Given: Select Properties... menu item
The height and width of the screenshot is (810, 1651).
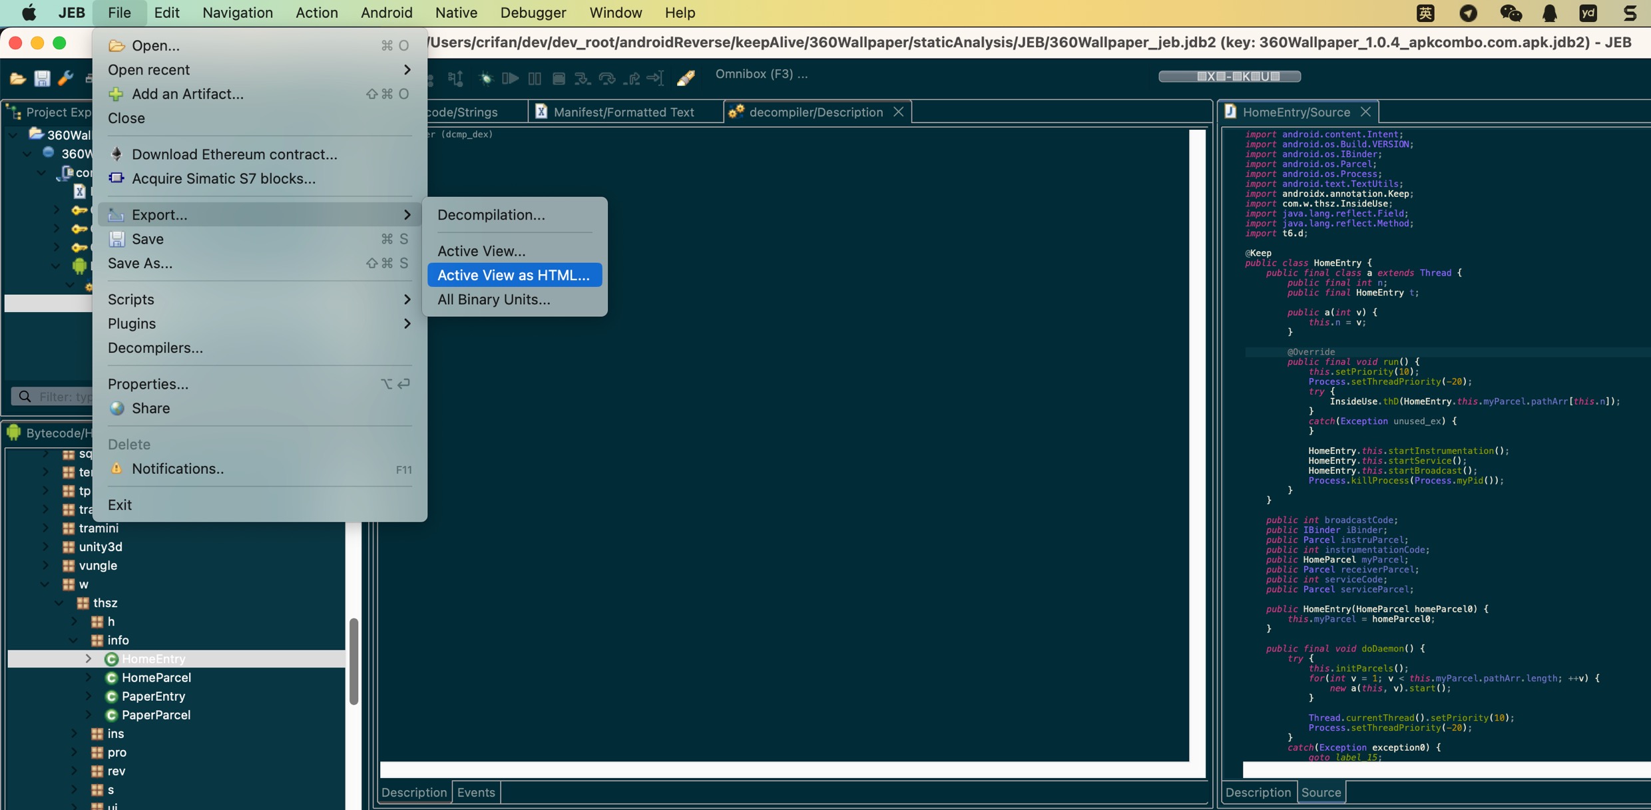Looking at the screenshot, I should (260, 384).
